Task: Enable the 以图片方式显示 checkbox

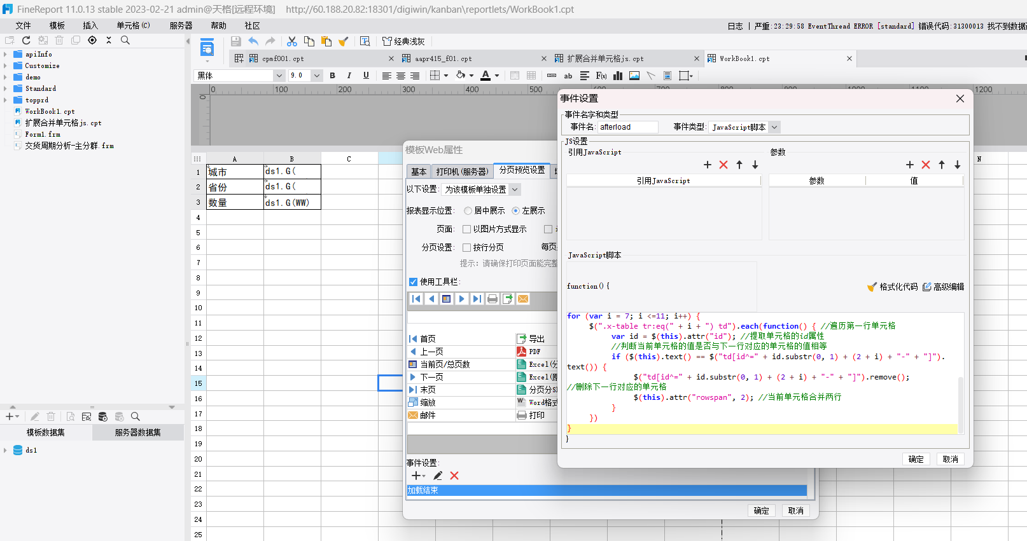Action: [x=467, y=229]
